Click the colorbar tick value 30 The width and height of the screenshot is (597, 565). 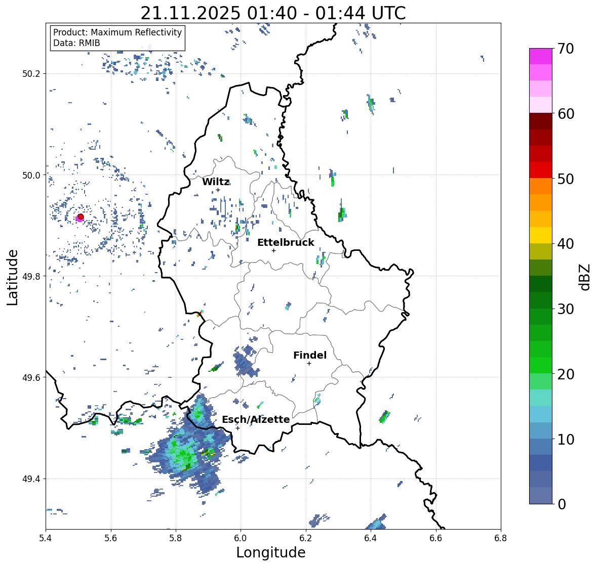point(566,309)
